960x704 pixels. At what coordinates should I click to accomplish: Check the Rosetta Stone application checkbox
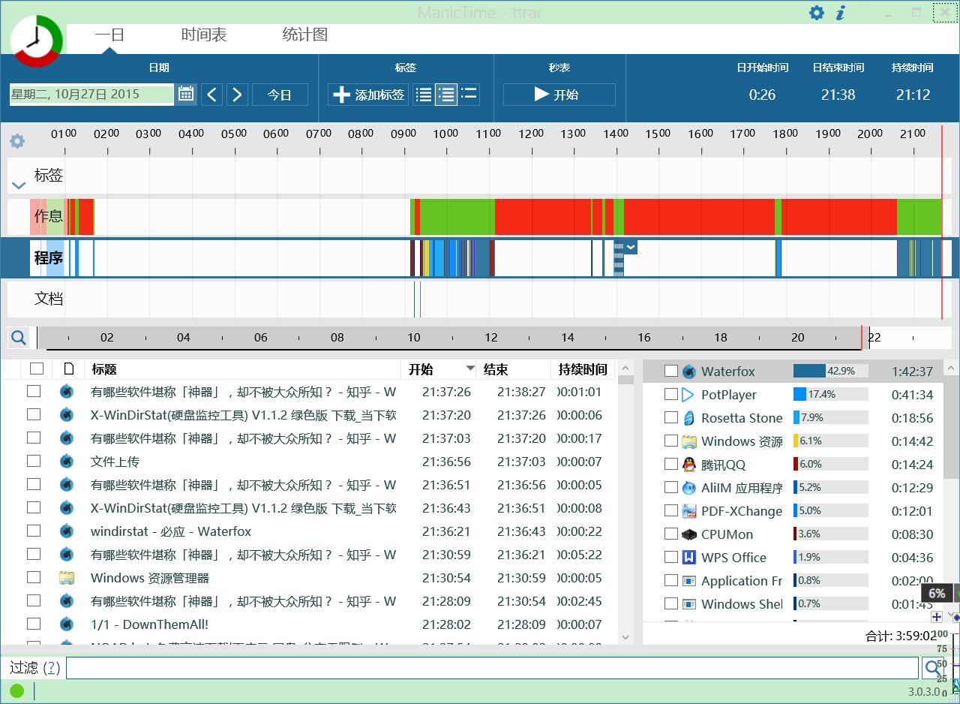click(x=671, y=418)
